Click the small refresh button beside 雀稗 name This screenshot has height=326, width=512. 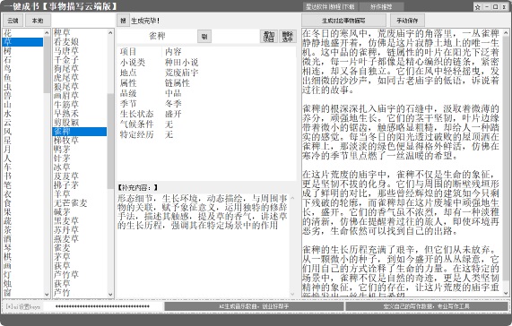204,36
